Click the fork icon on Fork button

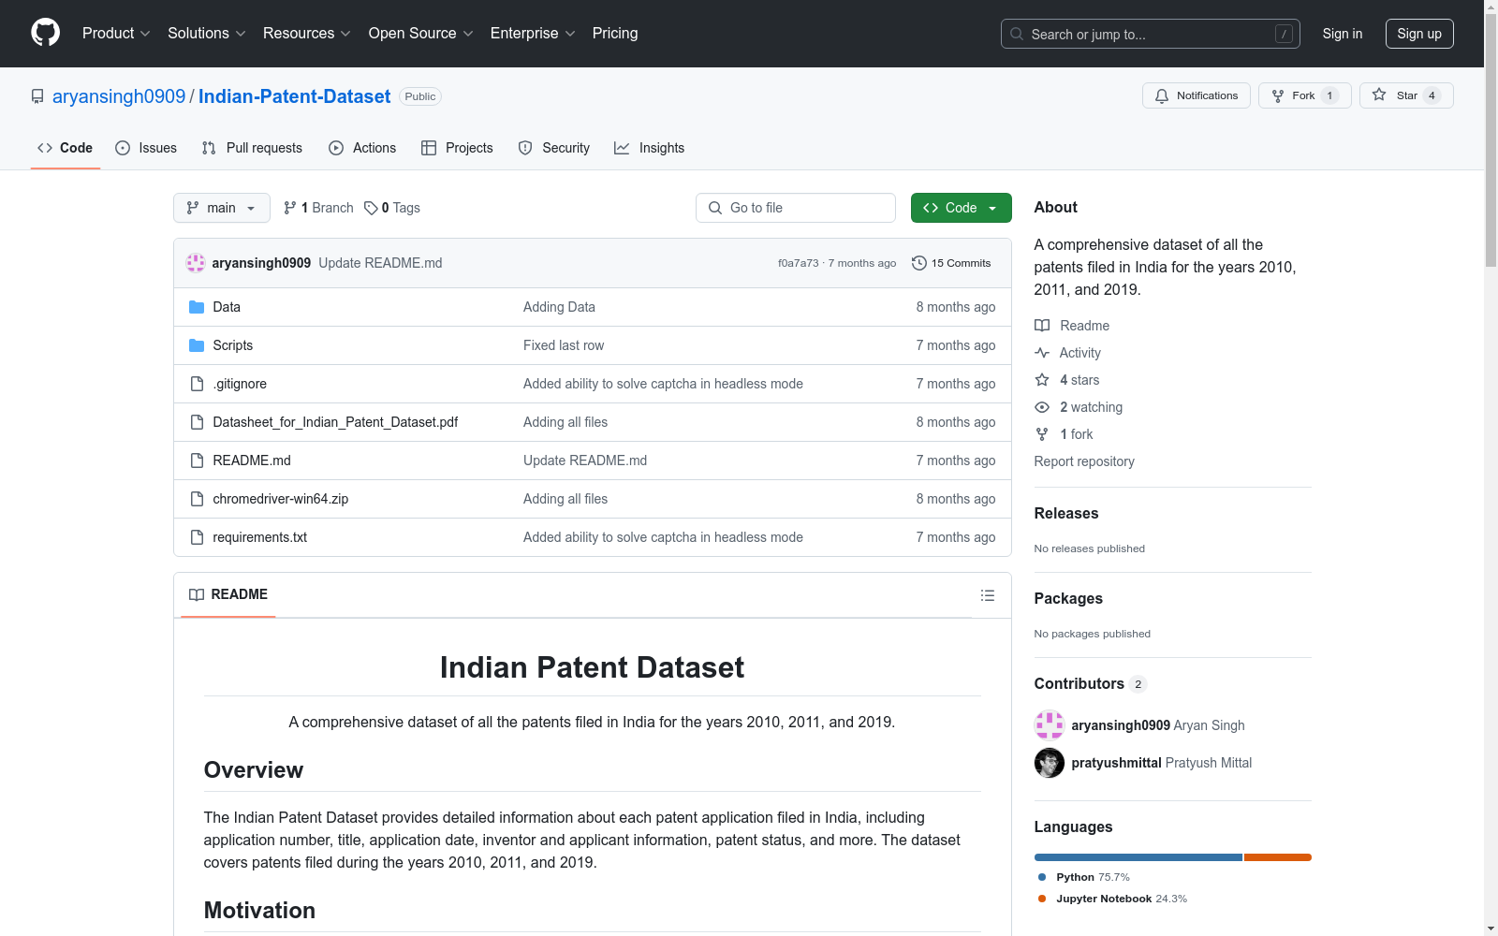pyautogui.click(x=1278, y=95)
